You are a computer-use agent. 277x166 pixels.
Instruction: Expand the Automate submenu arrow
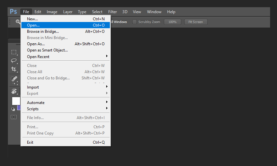[x=107, y=102]
